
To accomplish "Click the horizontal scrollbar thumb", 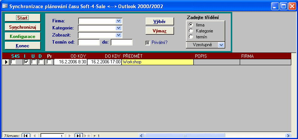I will point(184,136).
